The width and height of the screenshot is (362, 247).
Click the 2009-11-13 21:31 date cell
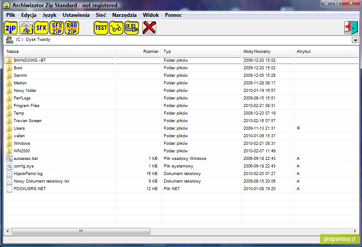pyautogui.click(x=260, y=128)
